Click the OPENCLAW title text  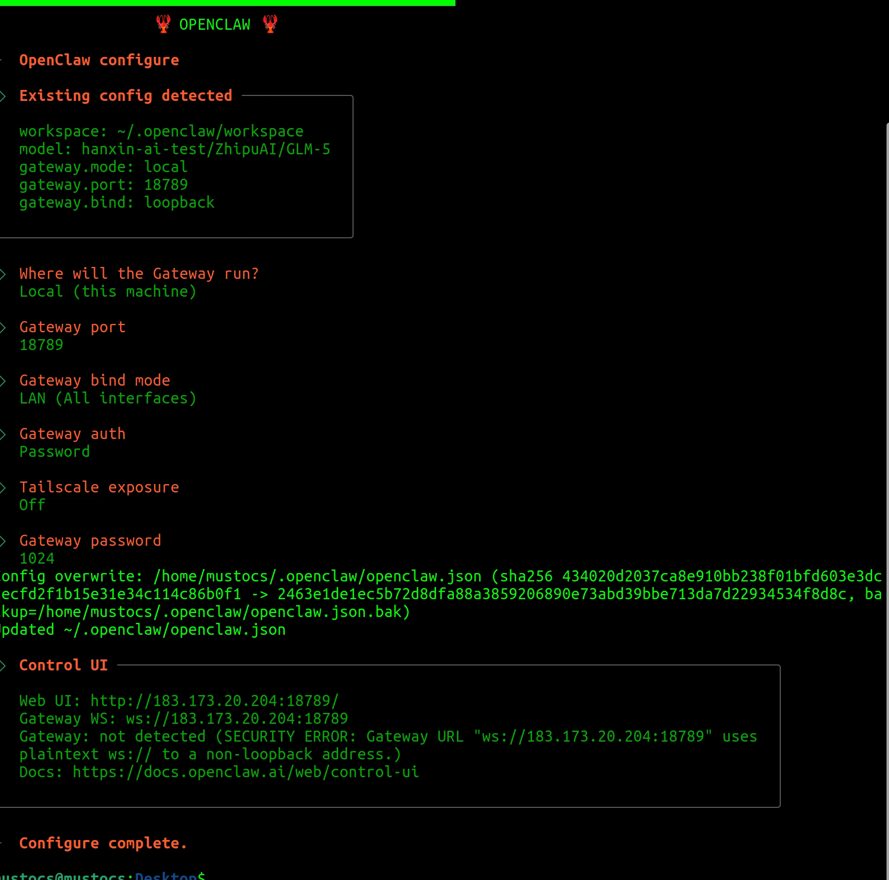click(215, 25)
